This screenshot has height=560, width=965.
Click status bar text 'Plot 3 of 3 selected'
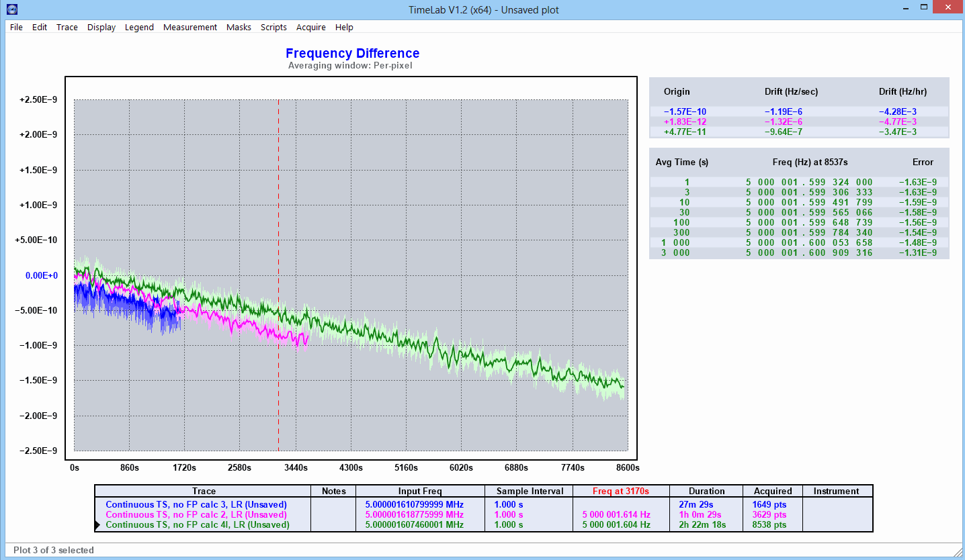[x=54, y=550]
